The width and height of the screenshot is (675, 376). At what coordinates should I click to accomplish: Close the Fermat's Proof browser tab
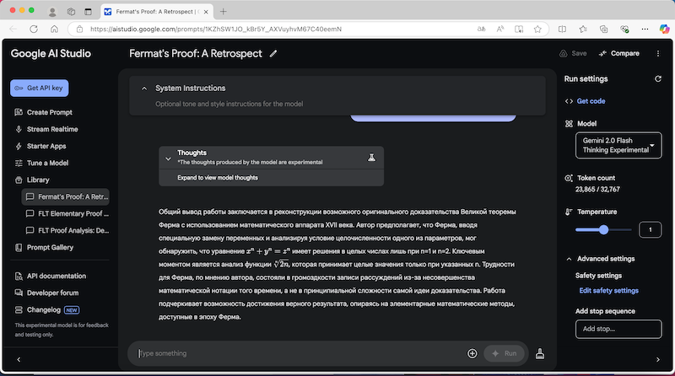pos(206,12)
